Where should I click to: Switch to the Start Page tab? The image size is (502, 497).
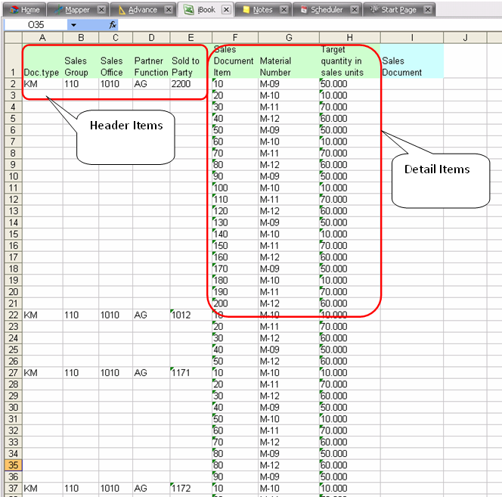[398, 10]
